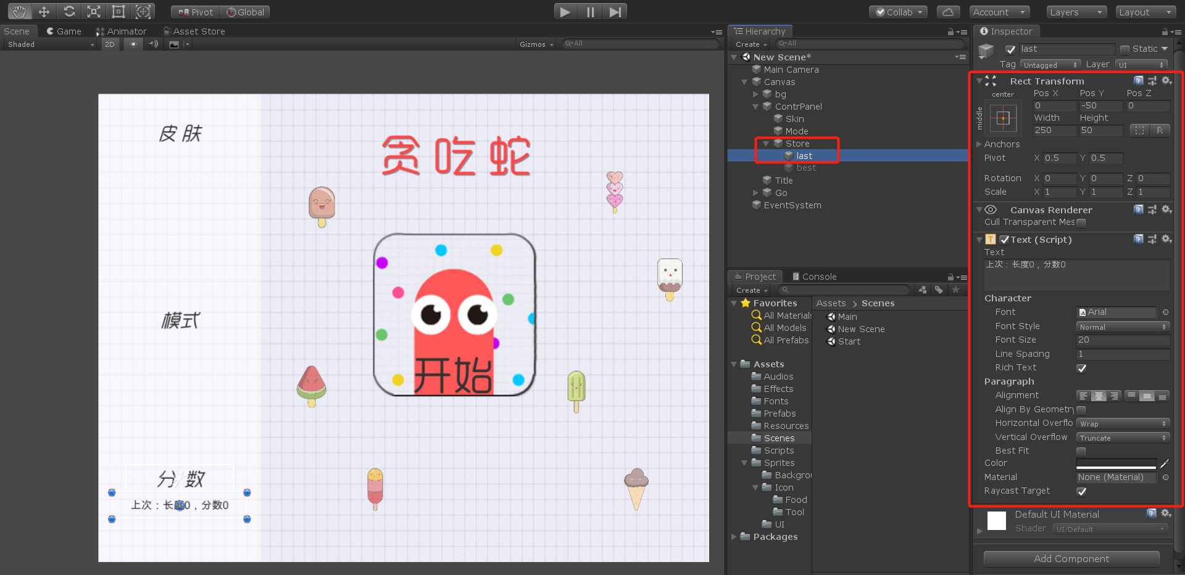Open the Layer UI dropdown
The image size is (1185, 575).
coord(1142,65)
